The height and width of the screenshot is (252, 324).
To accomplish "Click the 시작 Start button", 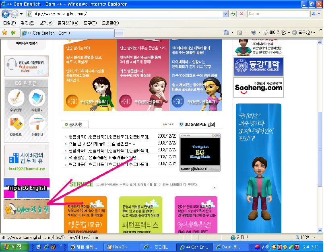I will pos(14,247).
